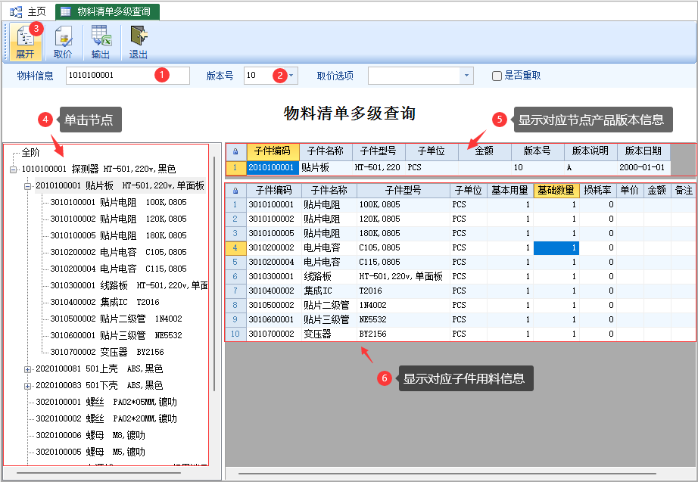Select tree node 3010100001 贴片电阻 100K
The height and width of the screenshot is (482, 698).
[118, 203]
